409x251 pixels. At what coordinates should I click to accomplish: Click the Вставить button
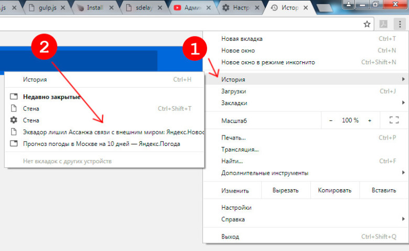click(x=384, y=190)
